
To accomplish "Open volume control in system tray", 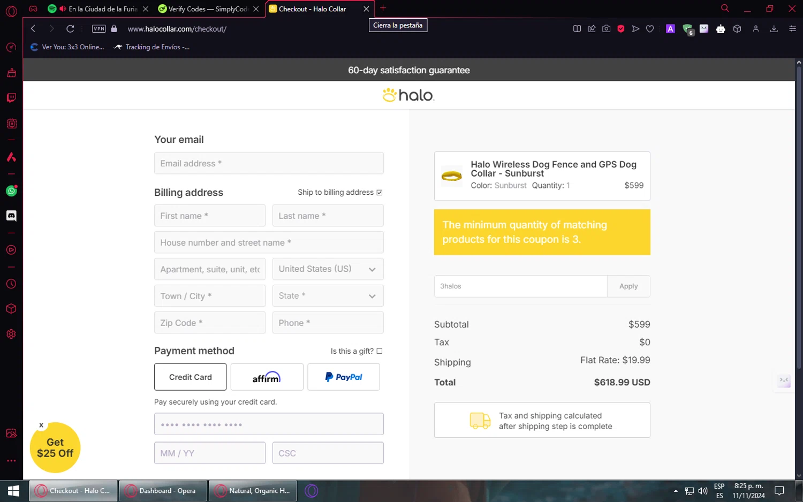I will 703,491.
